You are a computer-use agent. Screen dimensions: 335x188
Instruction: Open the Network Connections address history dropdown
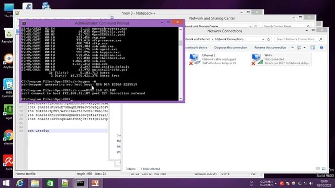click(263, 39)
